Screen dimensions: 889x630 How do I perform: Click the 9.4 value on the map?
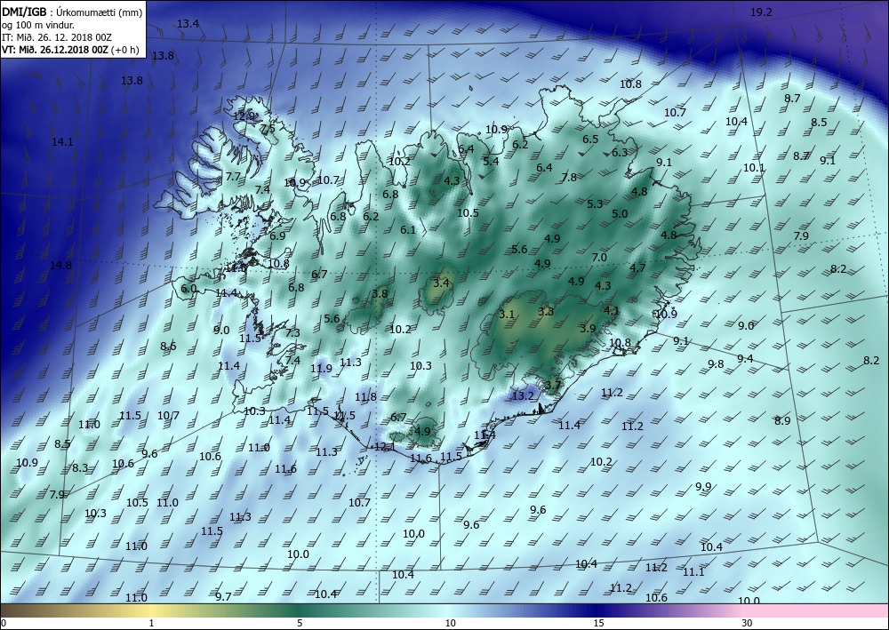745,359
